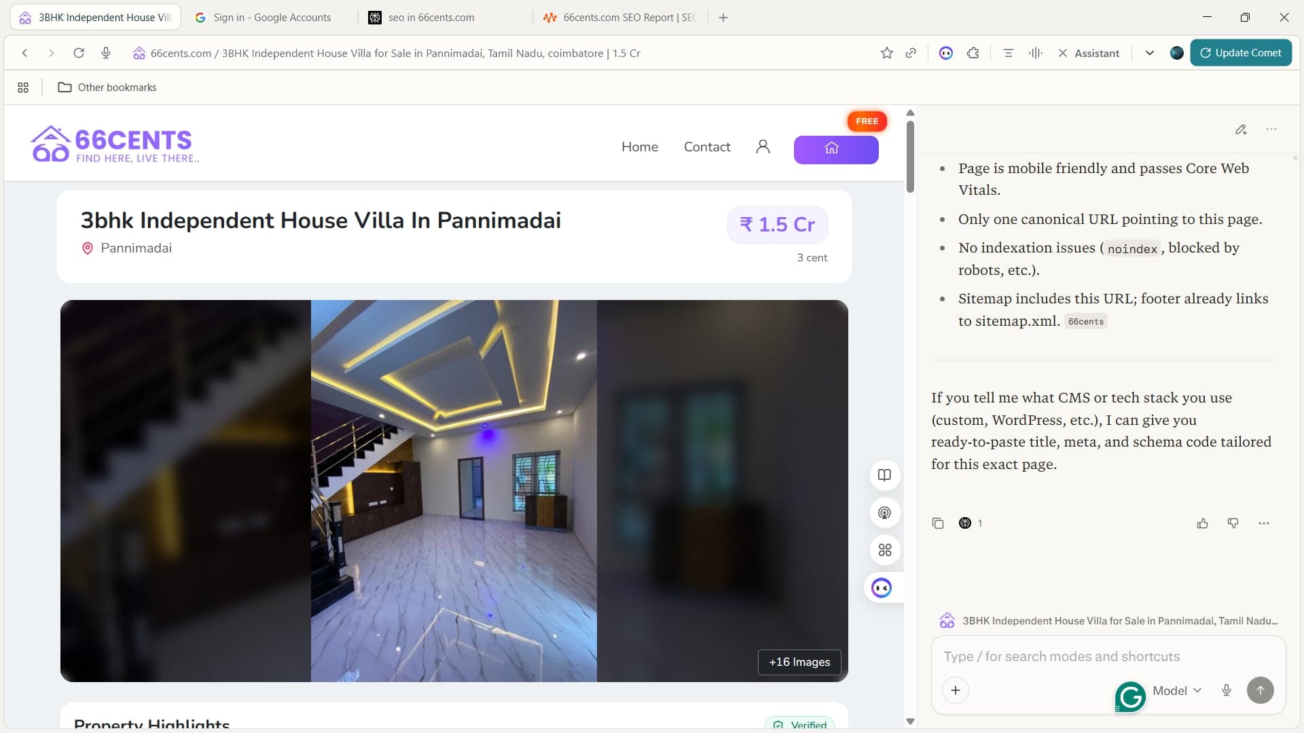The height and width of the screenshot is (733, 1304).
Task: Click the page vertical scrollbar thumb
Action: click(x=910, y=156)
